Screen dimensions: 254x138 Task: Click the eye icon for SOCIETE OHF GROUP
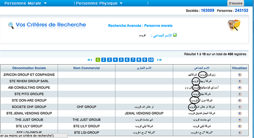(x=239, y=107)
